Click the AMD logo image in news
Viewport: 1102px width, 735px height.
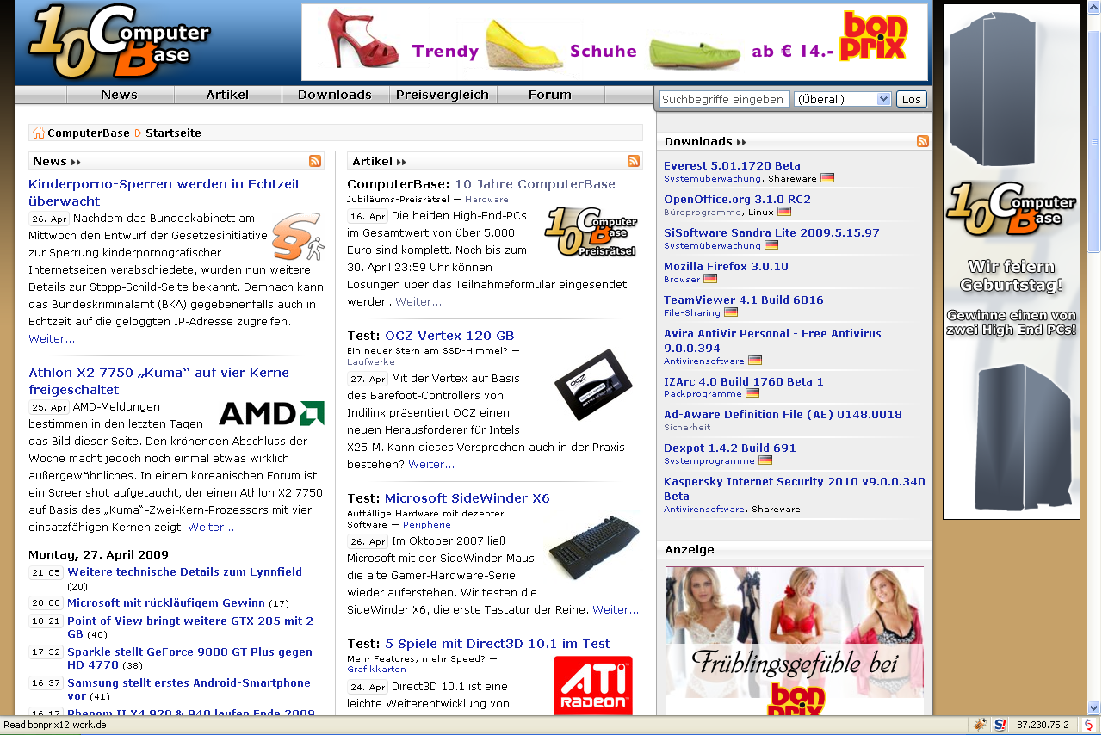click(272, 413)
